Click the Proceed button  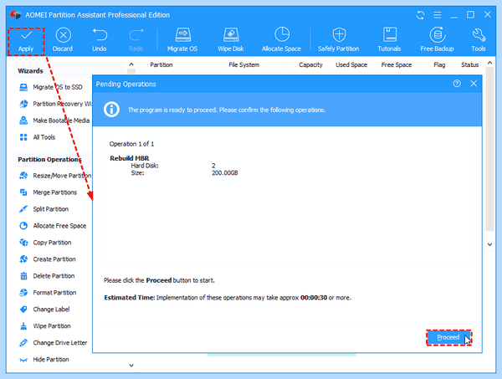(x=448, y=337)
